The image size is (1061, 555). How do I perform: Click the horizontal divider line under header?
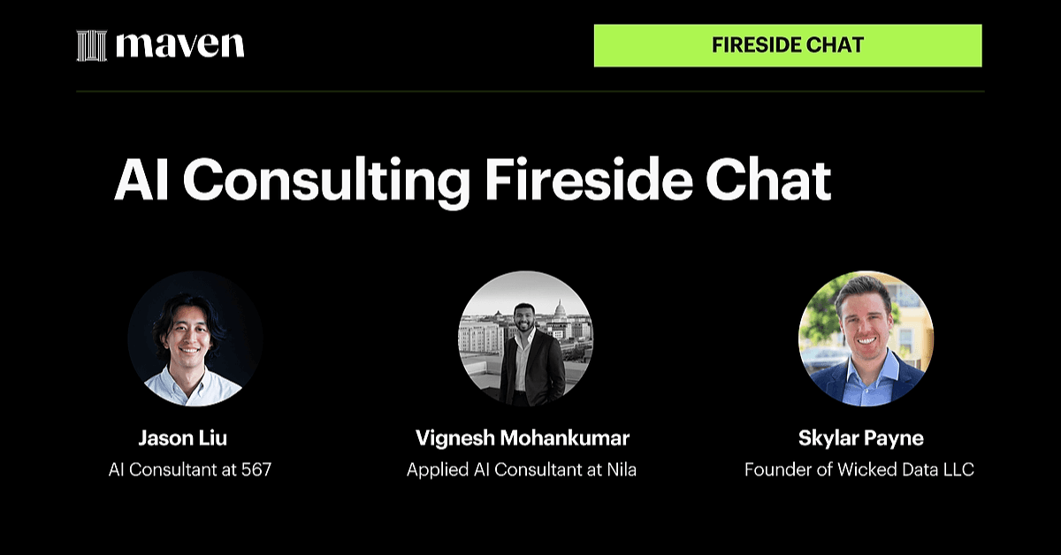point(530,91)
